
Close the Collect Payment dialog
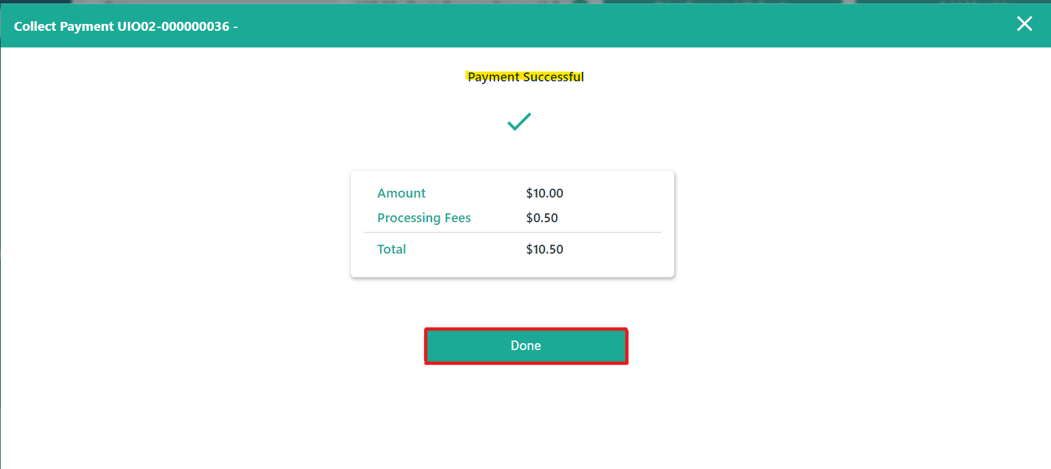1024,24
